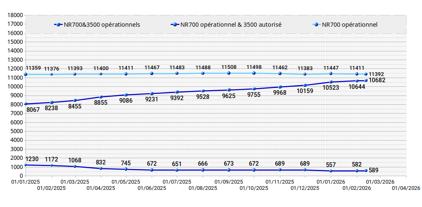Select the data point marker labeled 1230
Screen dimensions: 422x207
[x=26, y=165]
